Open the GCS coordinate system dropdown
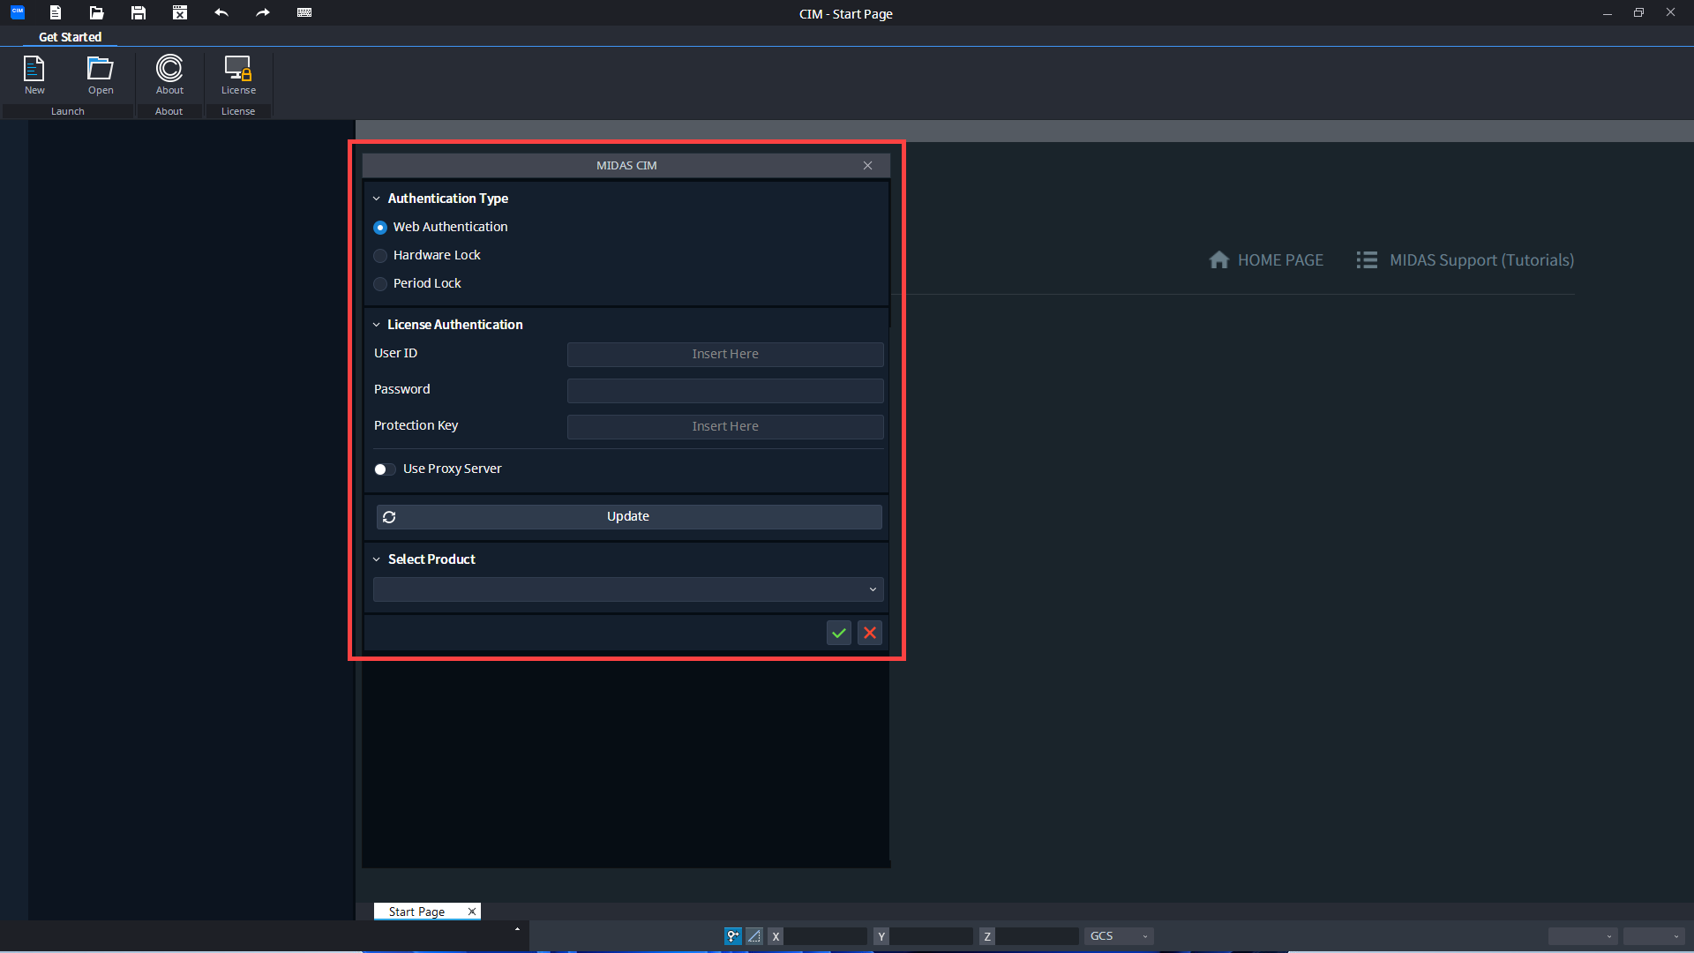Image resolution: width=1694 pixels, height=953 pixels. (1119, 936)
